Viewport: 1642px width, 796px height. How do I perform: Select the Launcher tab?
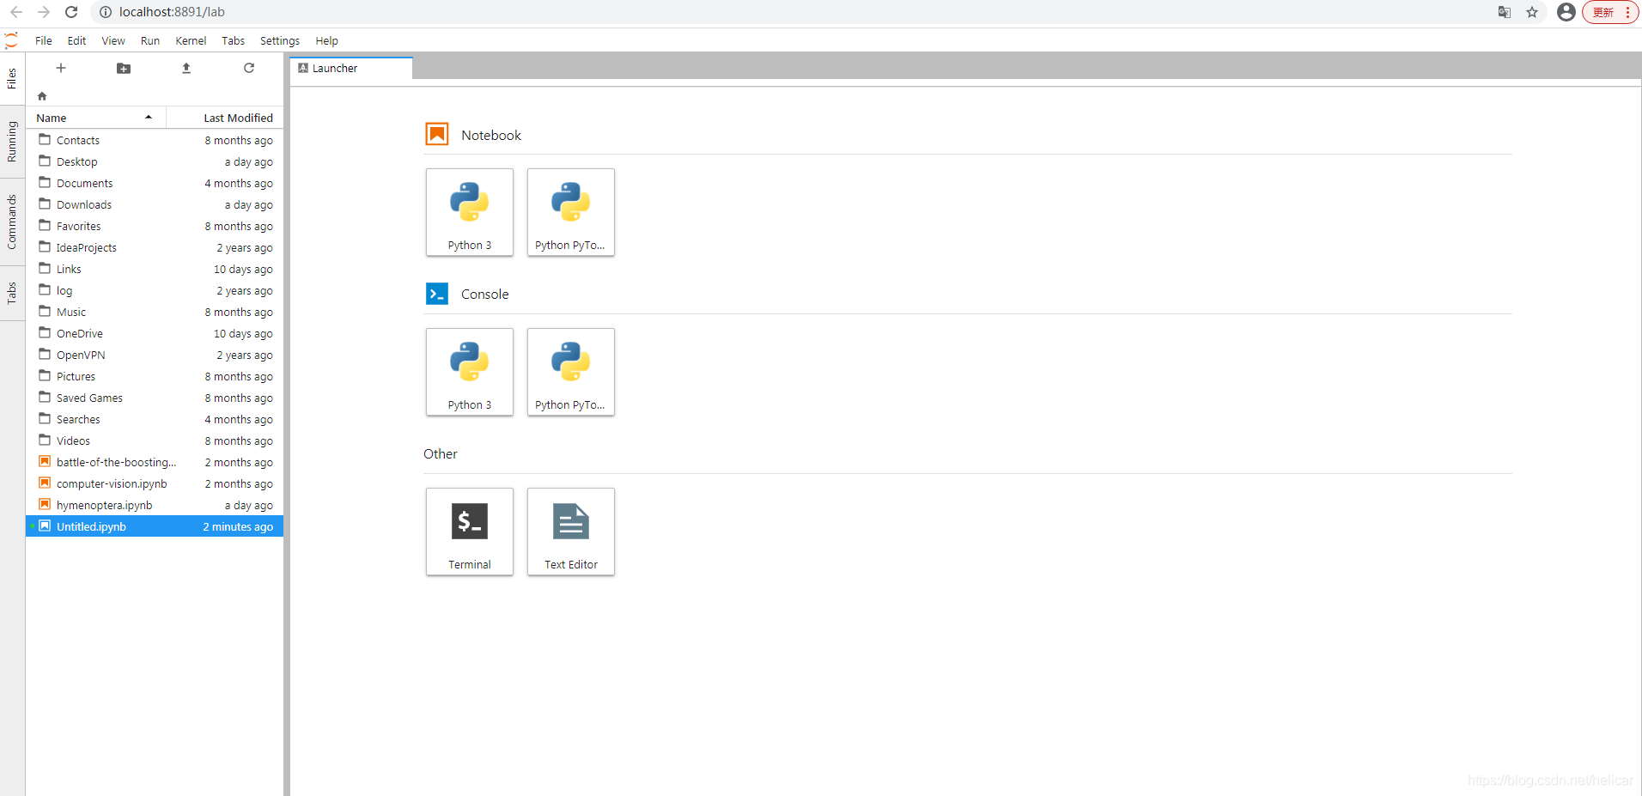click(x=351, y=68)
